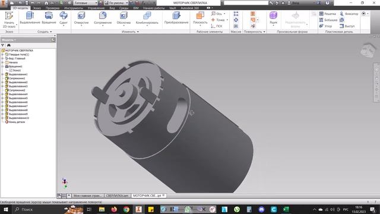Choose the Сдвиг sweep tool
Screen dimensions: 380x214
tap(64, 18)
